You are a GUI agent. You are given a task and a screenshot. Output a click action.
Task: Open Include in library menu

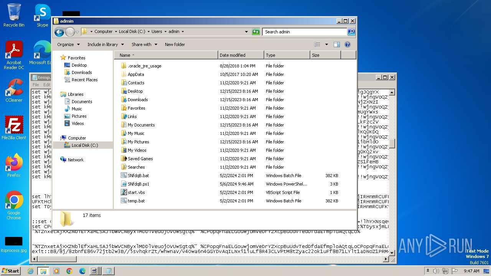click(105, 44)
